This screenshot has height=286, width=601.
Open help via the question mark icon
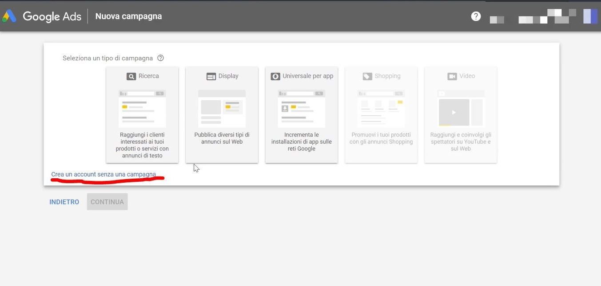tap(475, 16)
